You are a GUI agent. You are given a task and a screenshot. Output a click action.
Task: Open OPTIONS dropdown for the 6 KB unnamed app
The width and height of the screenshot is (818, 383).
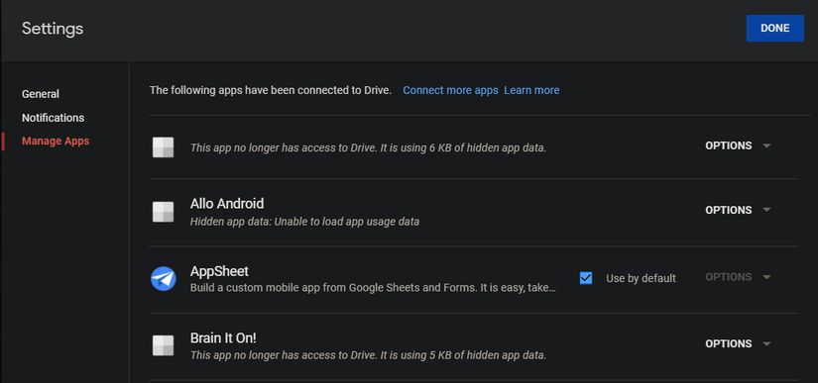[738, 145]
